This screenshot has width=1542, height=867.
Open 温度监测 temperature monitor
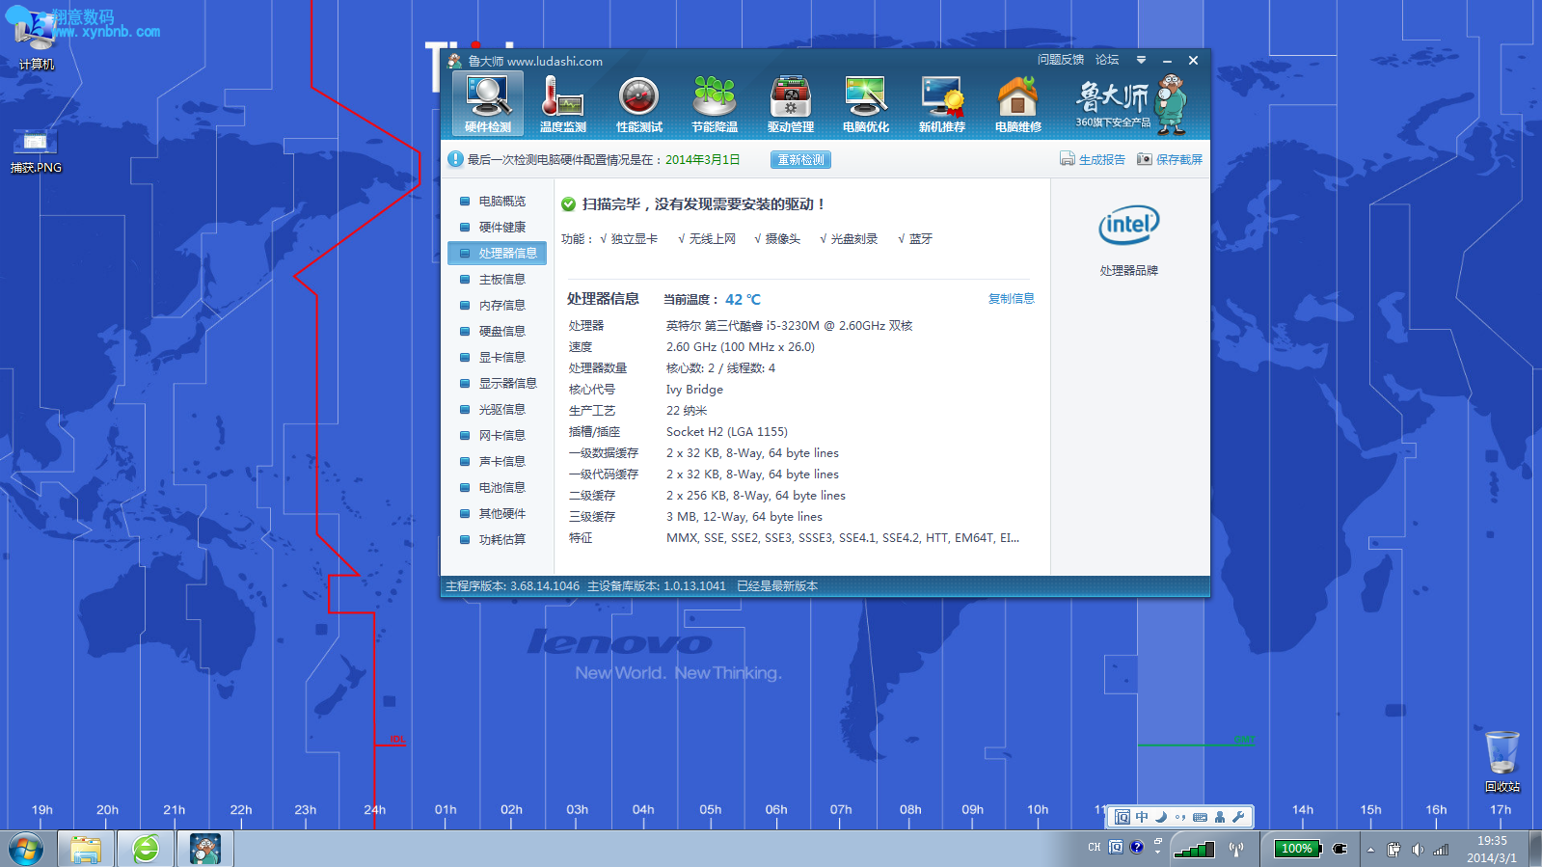tap(563, 104)
